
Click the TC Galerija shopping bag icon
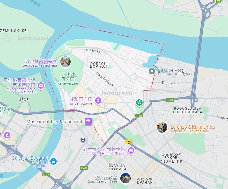tap(53, 162)
